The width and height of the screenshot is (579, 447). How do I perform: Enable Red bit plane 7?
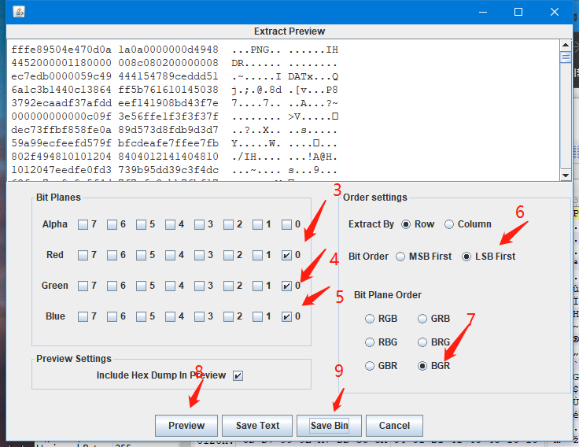click(x=83, y=255)
